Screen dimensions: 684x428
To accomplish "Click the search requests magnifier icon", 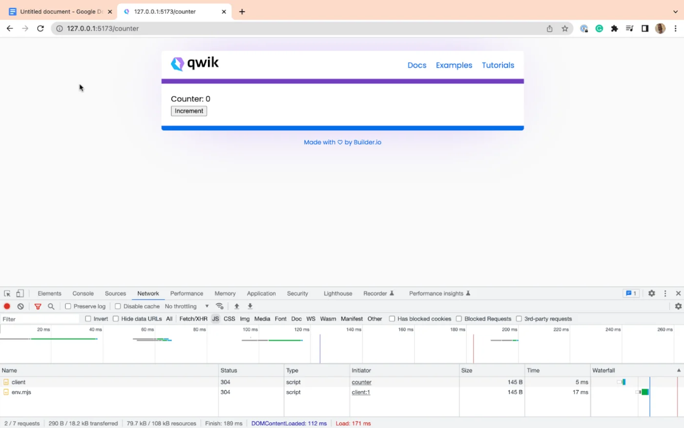I will [x=51, y=306].
